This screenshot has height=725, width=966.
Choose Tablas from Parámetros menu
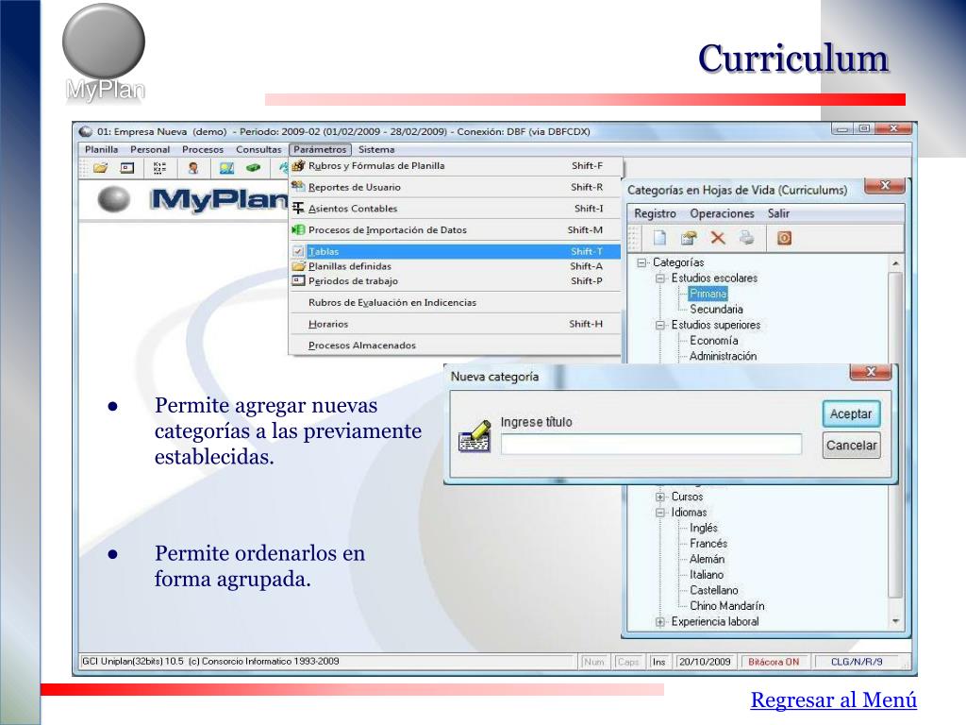click(456, 251)
